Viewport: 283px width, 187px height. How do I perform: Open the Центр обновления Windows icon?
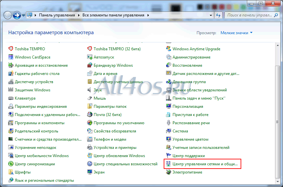click(90, 155)
